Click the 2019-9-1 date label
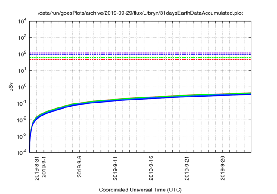277x194 pixels. tap(44, 167)
